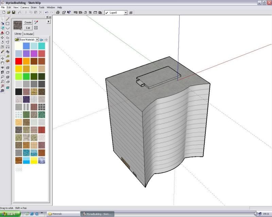The image size is (272, 217).
Task: Switch to the In Model tab
Action: [29, 34]
